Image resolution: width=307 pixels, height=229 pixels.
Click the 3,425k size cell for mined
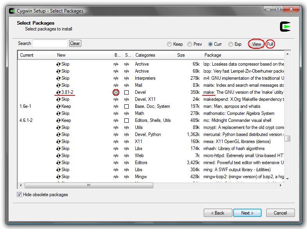coord(193,163)
